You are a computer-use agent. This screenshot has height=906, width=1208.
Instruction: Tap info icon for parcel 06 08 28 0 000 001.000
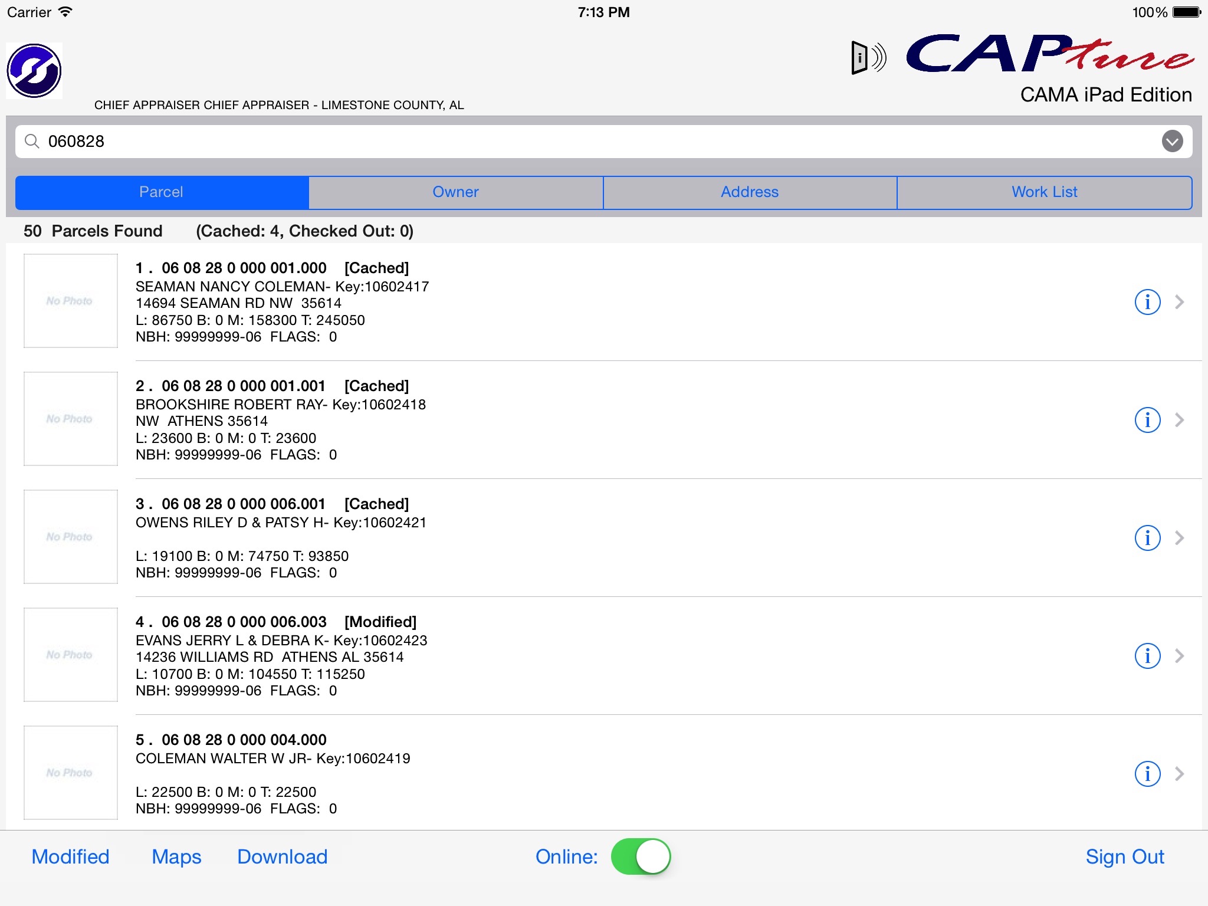click(x=1148, y=301)
